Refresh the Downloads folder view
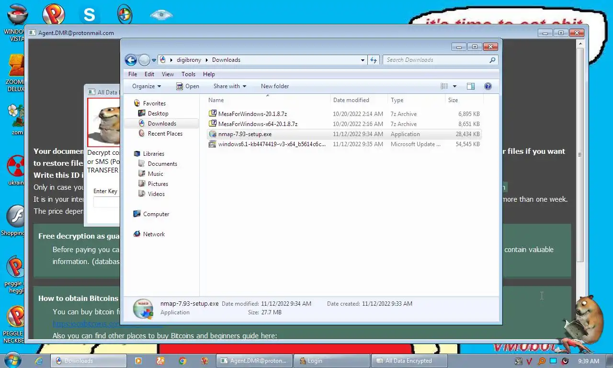Viewport: 613px width, 368px height. [x=374, y=60]
